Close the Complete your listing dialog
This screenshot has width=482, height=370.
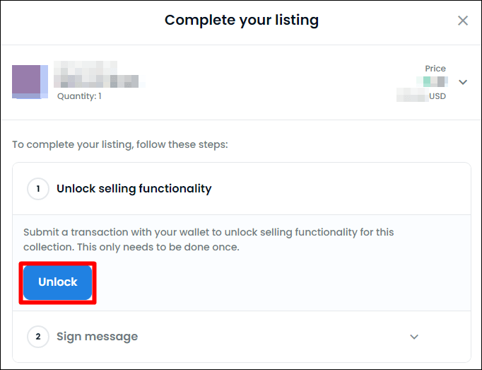click(x=463, y=21)
